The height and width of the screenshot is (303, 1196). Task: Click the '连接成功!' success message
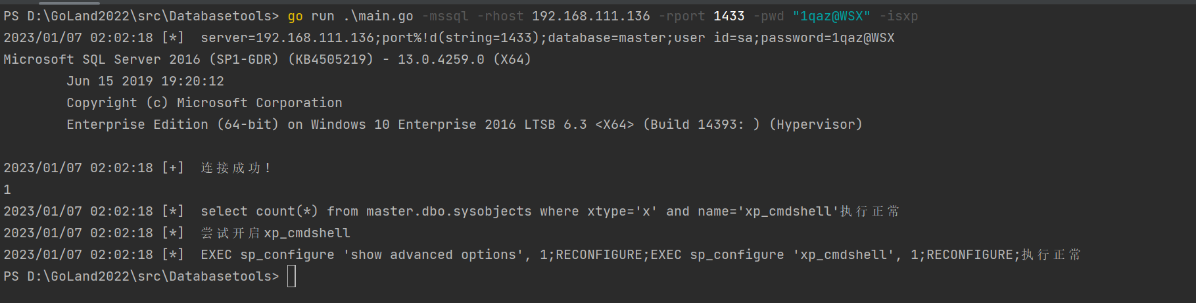(x=236, y=168)
